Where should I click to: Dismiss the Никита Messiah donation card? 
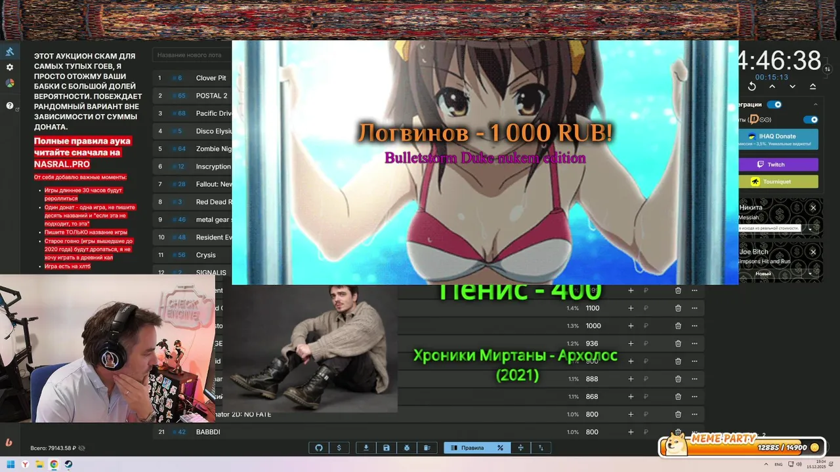click(x=813, y=208)
